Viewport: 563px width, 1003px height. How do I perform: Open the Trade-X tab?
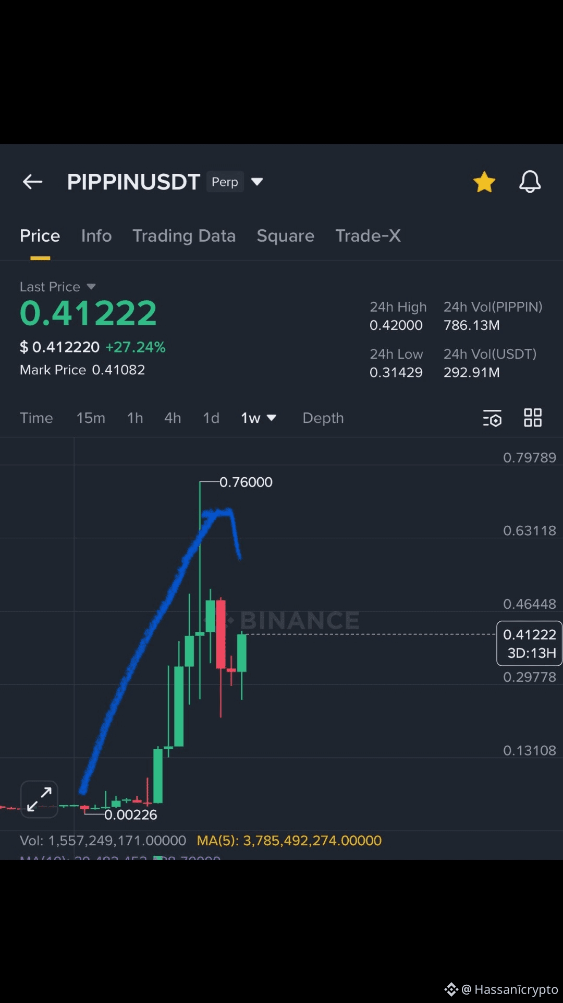point(368,236)
